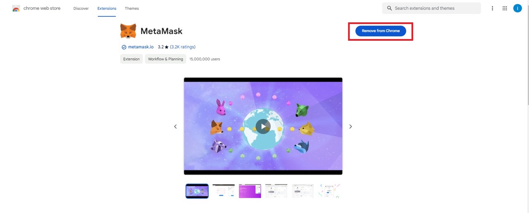
Task: Open the three-dot more options menu
Action: click(492, 8)
